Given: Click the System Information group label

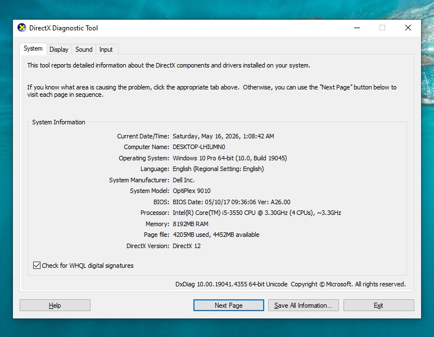Looking at the screenshot, I should [58, 122].
